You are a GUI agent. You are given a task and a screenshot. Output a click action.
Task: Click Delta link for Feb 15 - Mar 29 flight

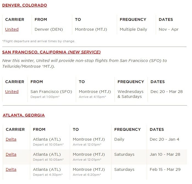pos(11,169)
